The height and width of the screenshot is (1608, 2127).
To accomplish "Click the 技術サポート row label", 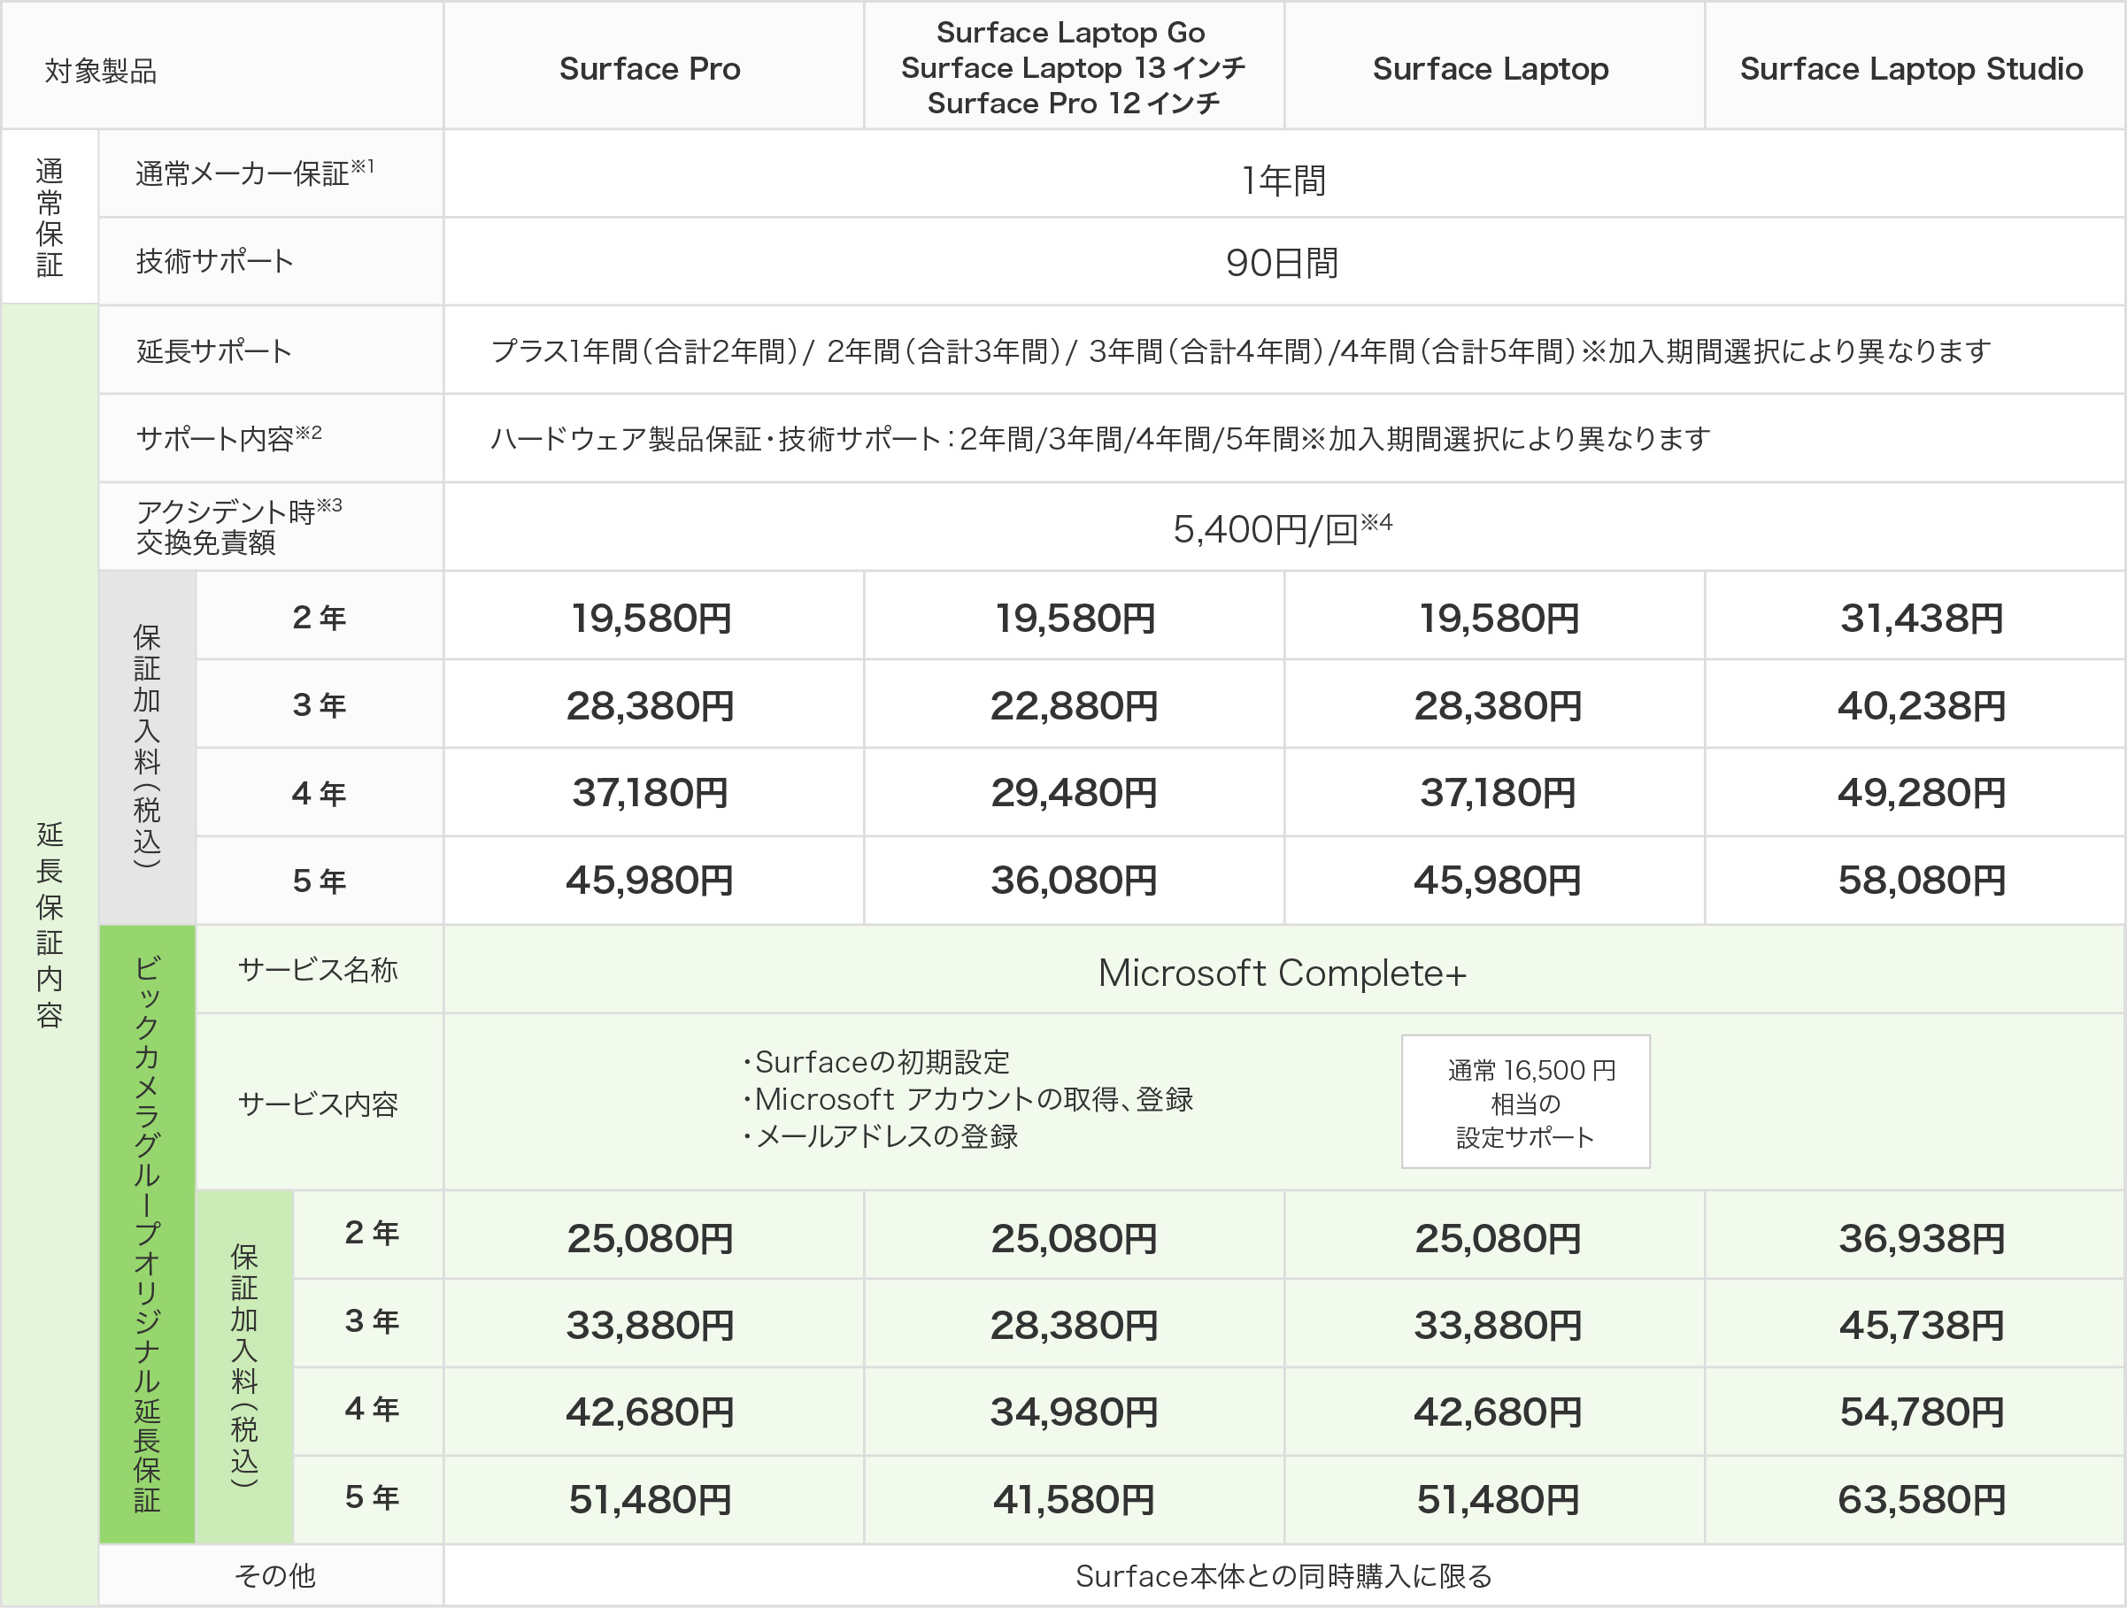I will (x=214, y=261).
